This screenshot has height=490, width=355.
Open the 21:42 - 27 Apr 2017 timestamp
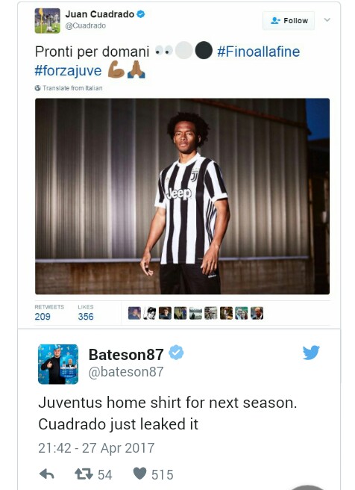96,448
